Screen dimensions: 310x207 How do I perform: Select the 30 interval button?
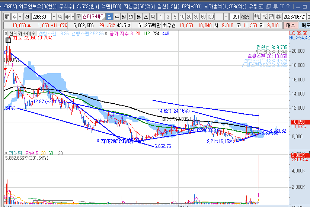(x=196, y=17)
